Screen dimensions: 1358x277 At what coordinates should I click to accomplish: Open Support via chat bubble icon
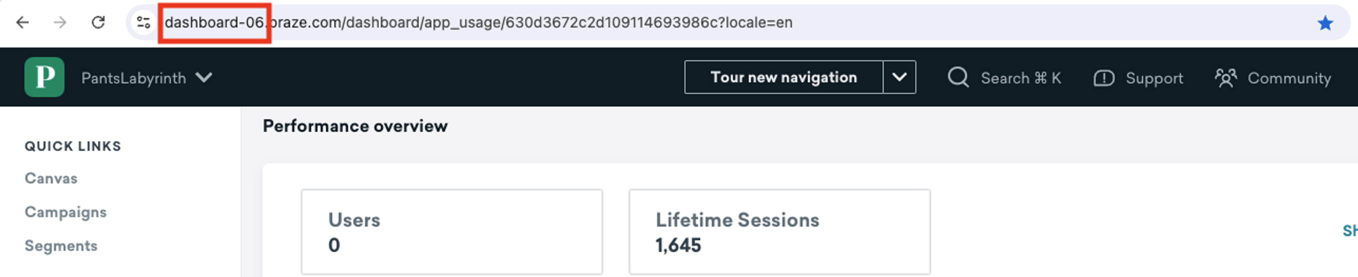click(1103, 78)
